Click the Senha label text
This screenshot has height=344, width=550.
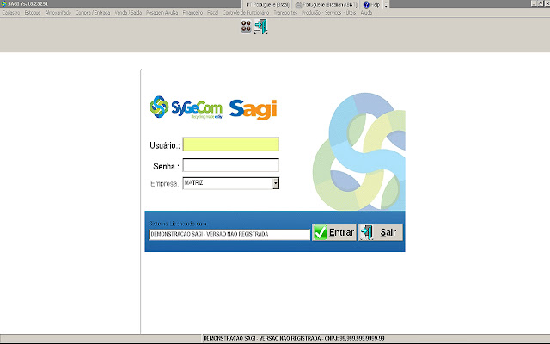(166, 166)
